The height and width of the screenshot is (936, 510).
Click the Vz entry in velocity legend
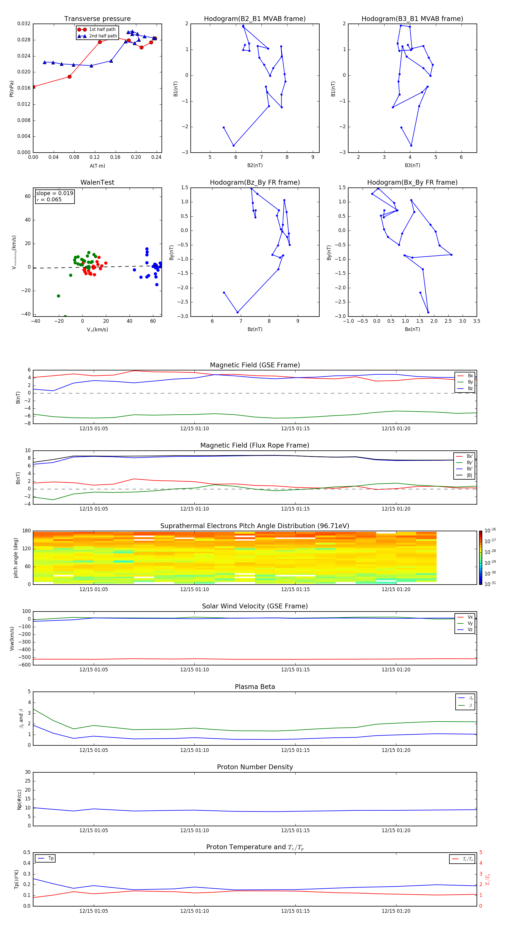[x=465, y=630]
